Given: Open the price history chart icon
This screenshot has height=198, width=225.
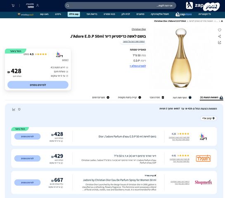Looking at the screenshot, I should coord(14,109).
